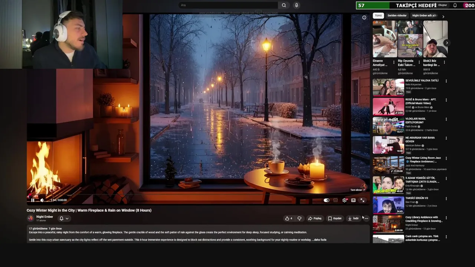Open options menu for Elraenn Ameliyat short

394,62
